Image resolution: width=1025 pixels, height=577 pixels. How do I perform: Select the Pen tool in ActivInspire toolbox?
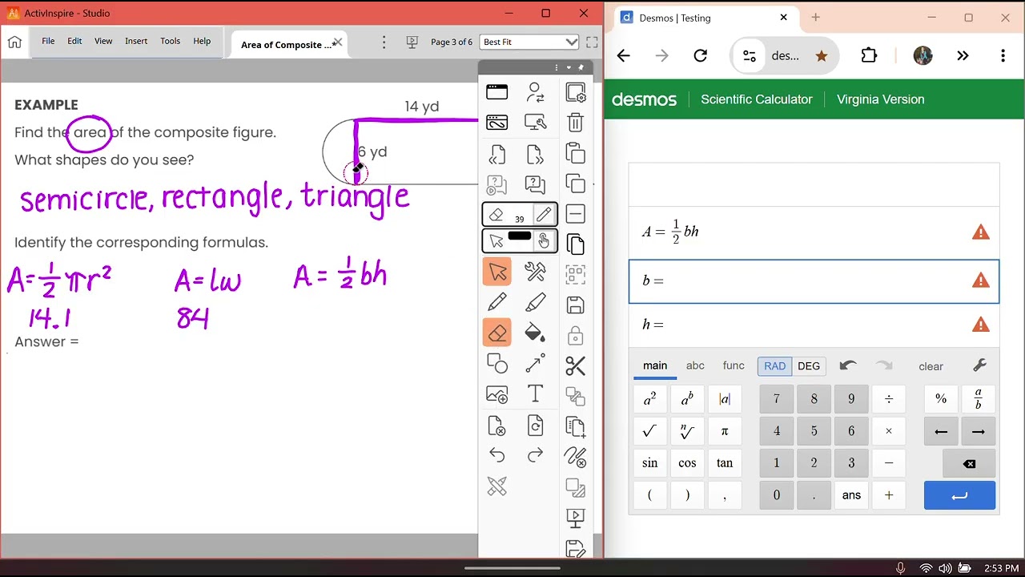click(x=496, y=302)
